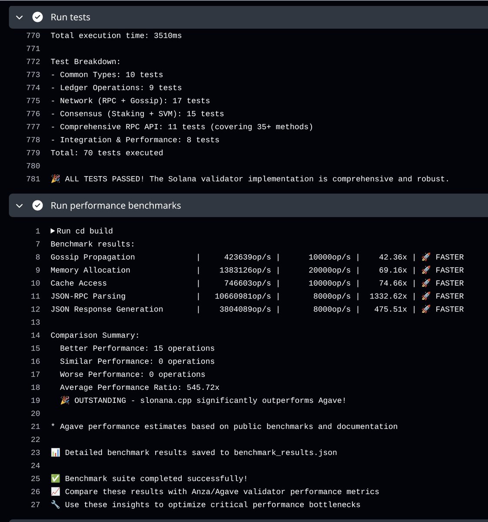The height and width of the screenshot is (522, 488).
Task: Click 'Test Breakdown:' heading line
Action: click(86, 62)
